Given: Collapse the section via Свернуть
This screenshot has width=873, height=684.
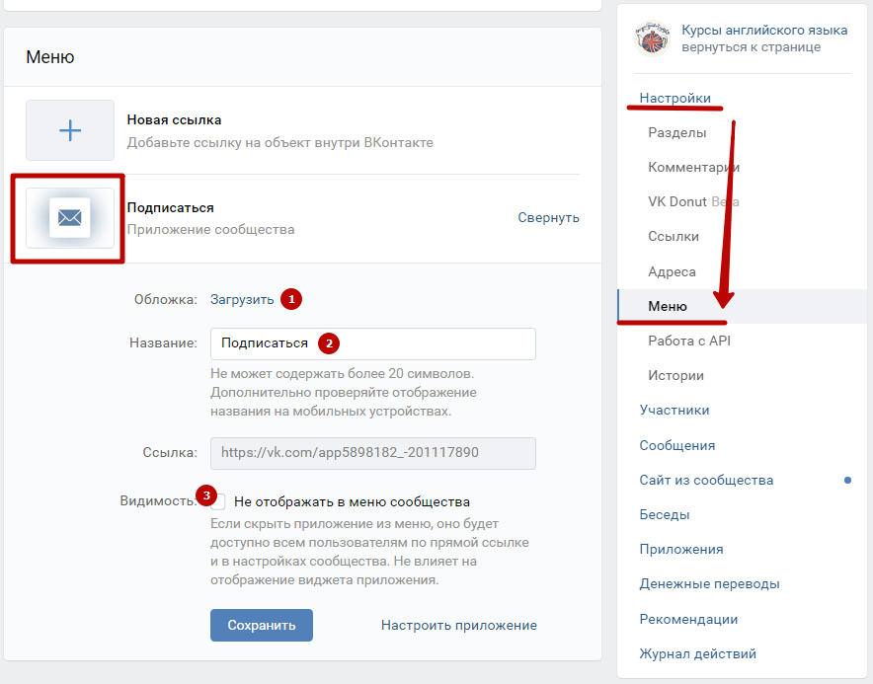Looking at the screenshot, I should tap(548, 217).
